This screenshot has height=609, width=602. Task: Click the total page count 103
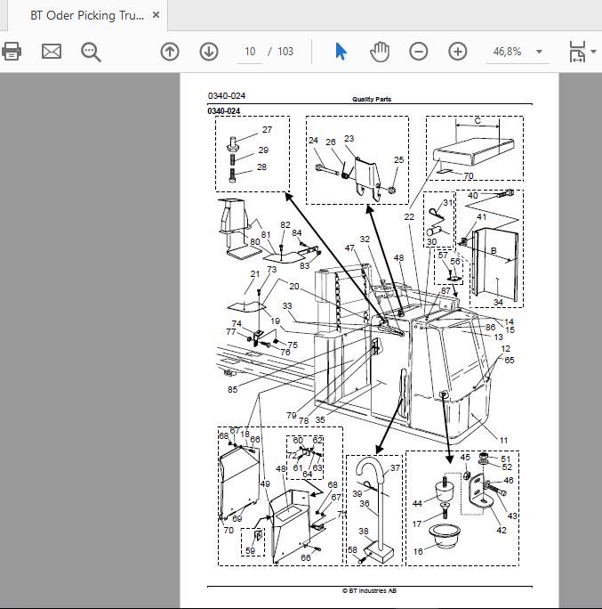pyautogui.click(x=285, y=52)
